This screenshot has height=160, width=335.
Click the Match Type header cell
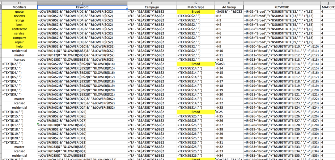196,7
